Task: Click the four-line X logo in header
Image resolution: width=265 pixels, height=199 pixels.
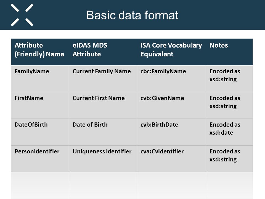Action: (22, 15)
